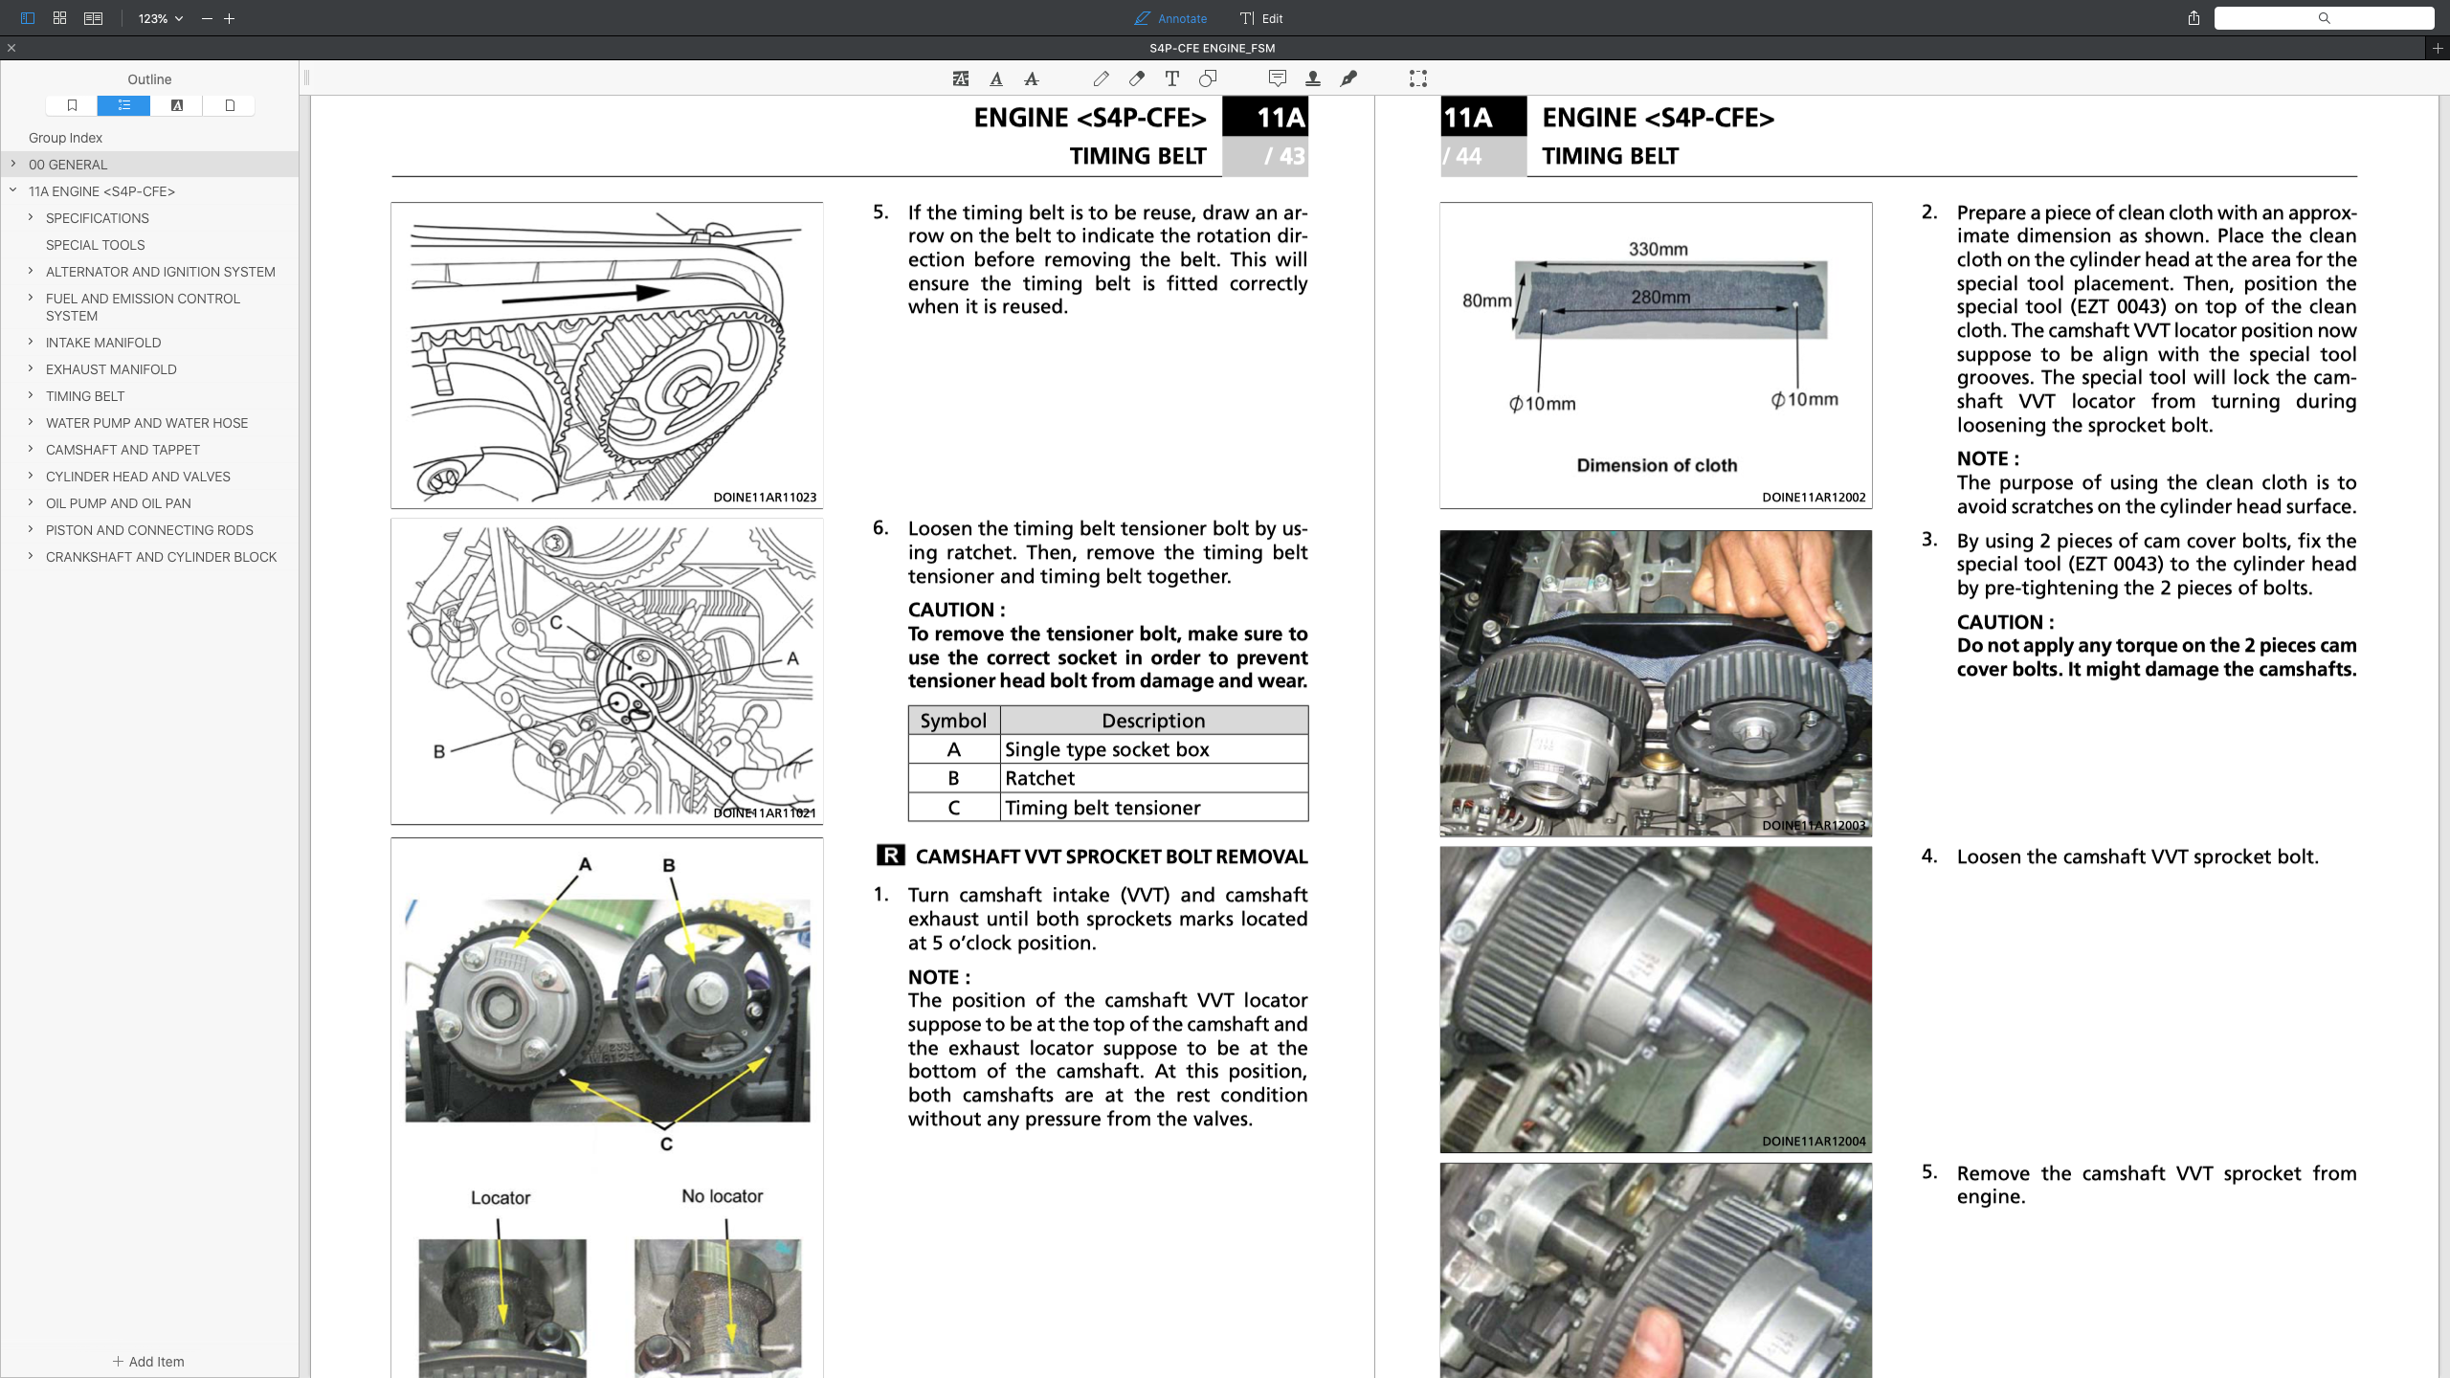This screenshot has width=2450, height=1378.
Task: Switch sidebar to page Thumbnails view
Action: (x=228, y=105)
